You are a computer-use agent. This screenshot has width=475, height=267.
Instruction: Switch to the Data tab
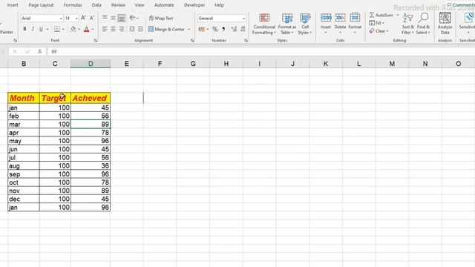coord(96,5)
